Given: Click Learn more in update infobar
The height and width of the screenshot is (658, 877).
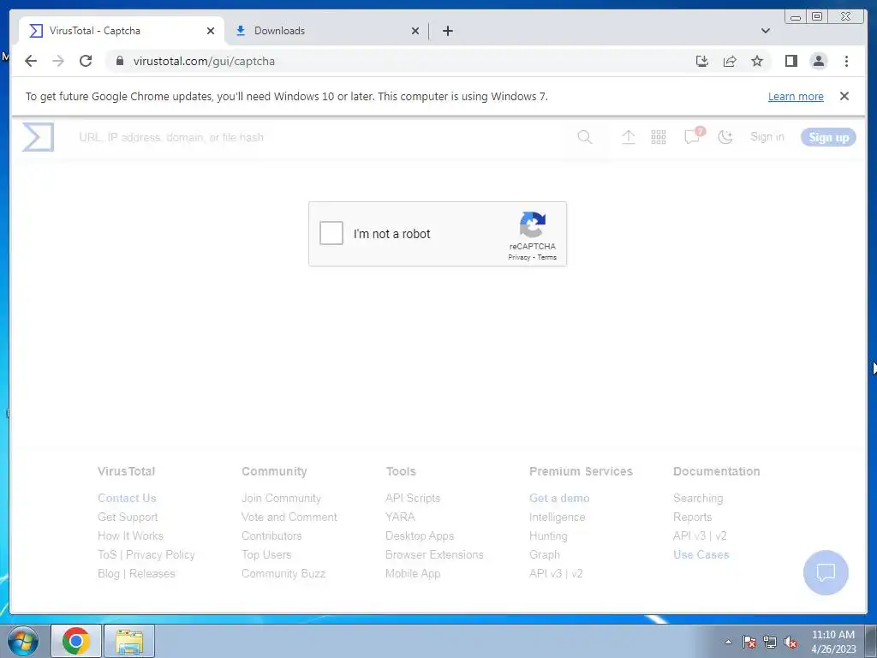Looking at the screenshot, I should (x=796, y=96).
